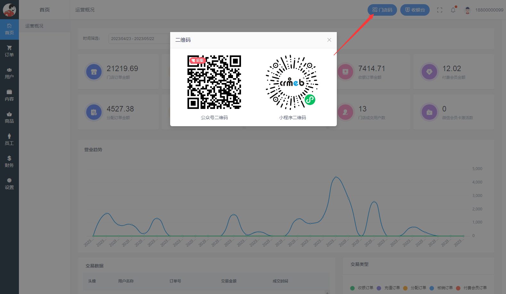Viewport: 506px width, 294px height.
Task: Click the 成交时间 column header
Action: click(x=280, y=281)
